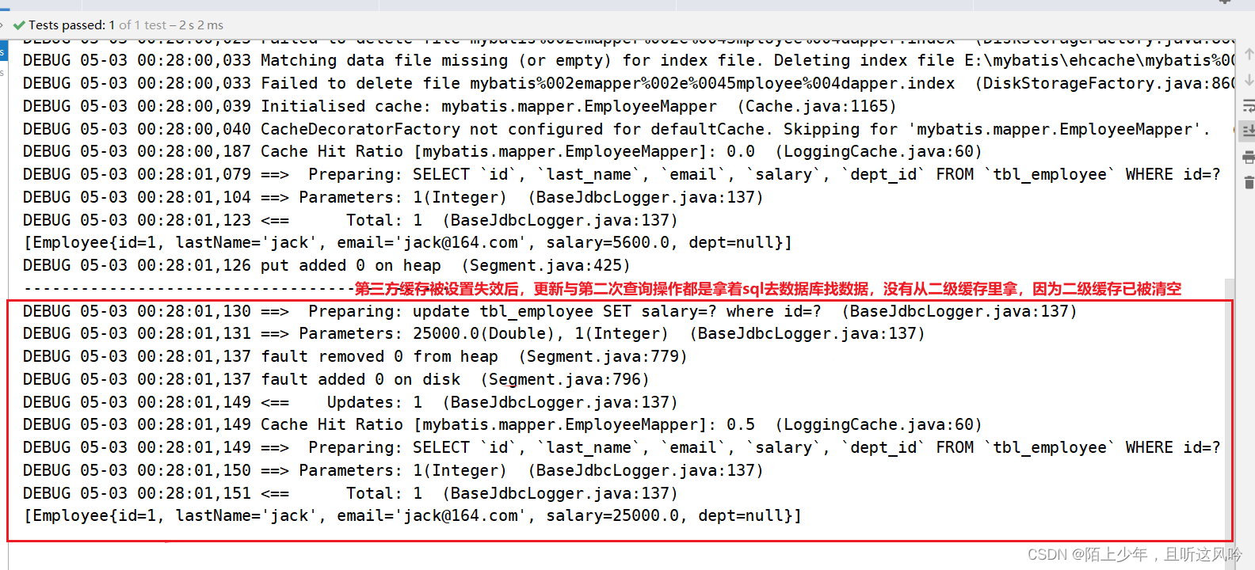
Task: Click 'Updates: 1' log line
Action: click(350, 403)
